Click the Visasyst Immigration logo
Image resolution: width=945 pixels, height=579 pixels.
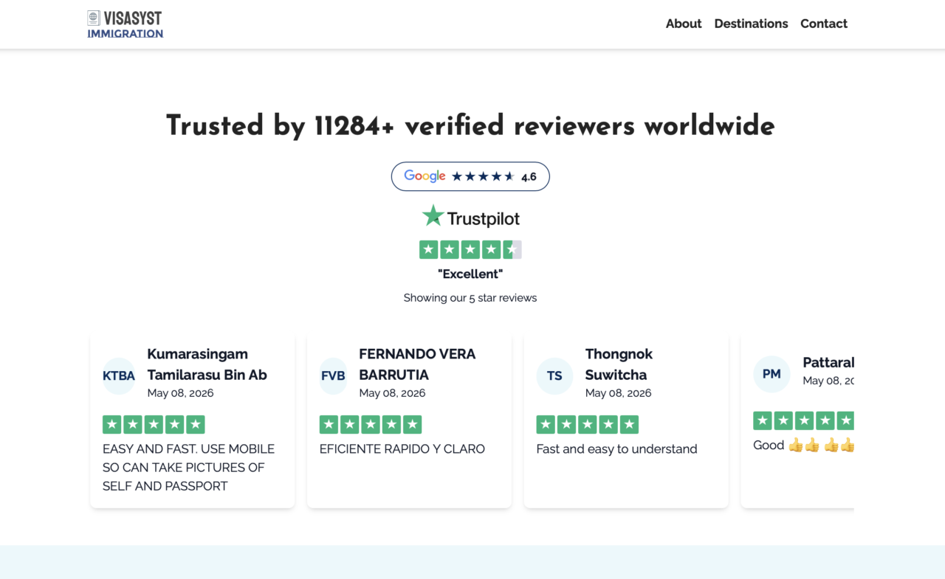(x=125, y=24)
